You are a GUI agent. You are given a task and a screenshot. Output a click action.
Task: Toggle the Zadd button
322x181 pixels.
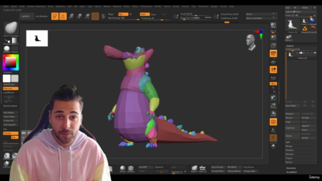click(x=145, y=14)
